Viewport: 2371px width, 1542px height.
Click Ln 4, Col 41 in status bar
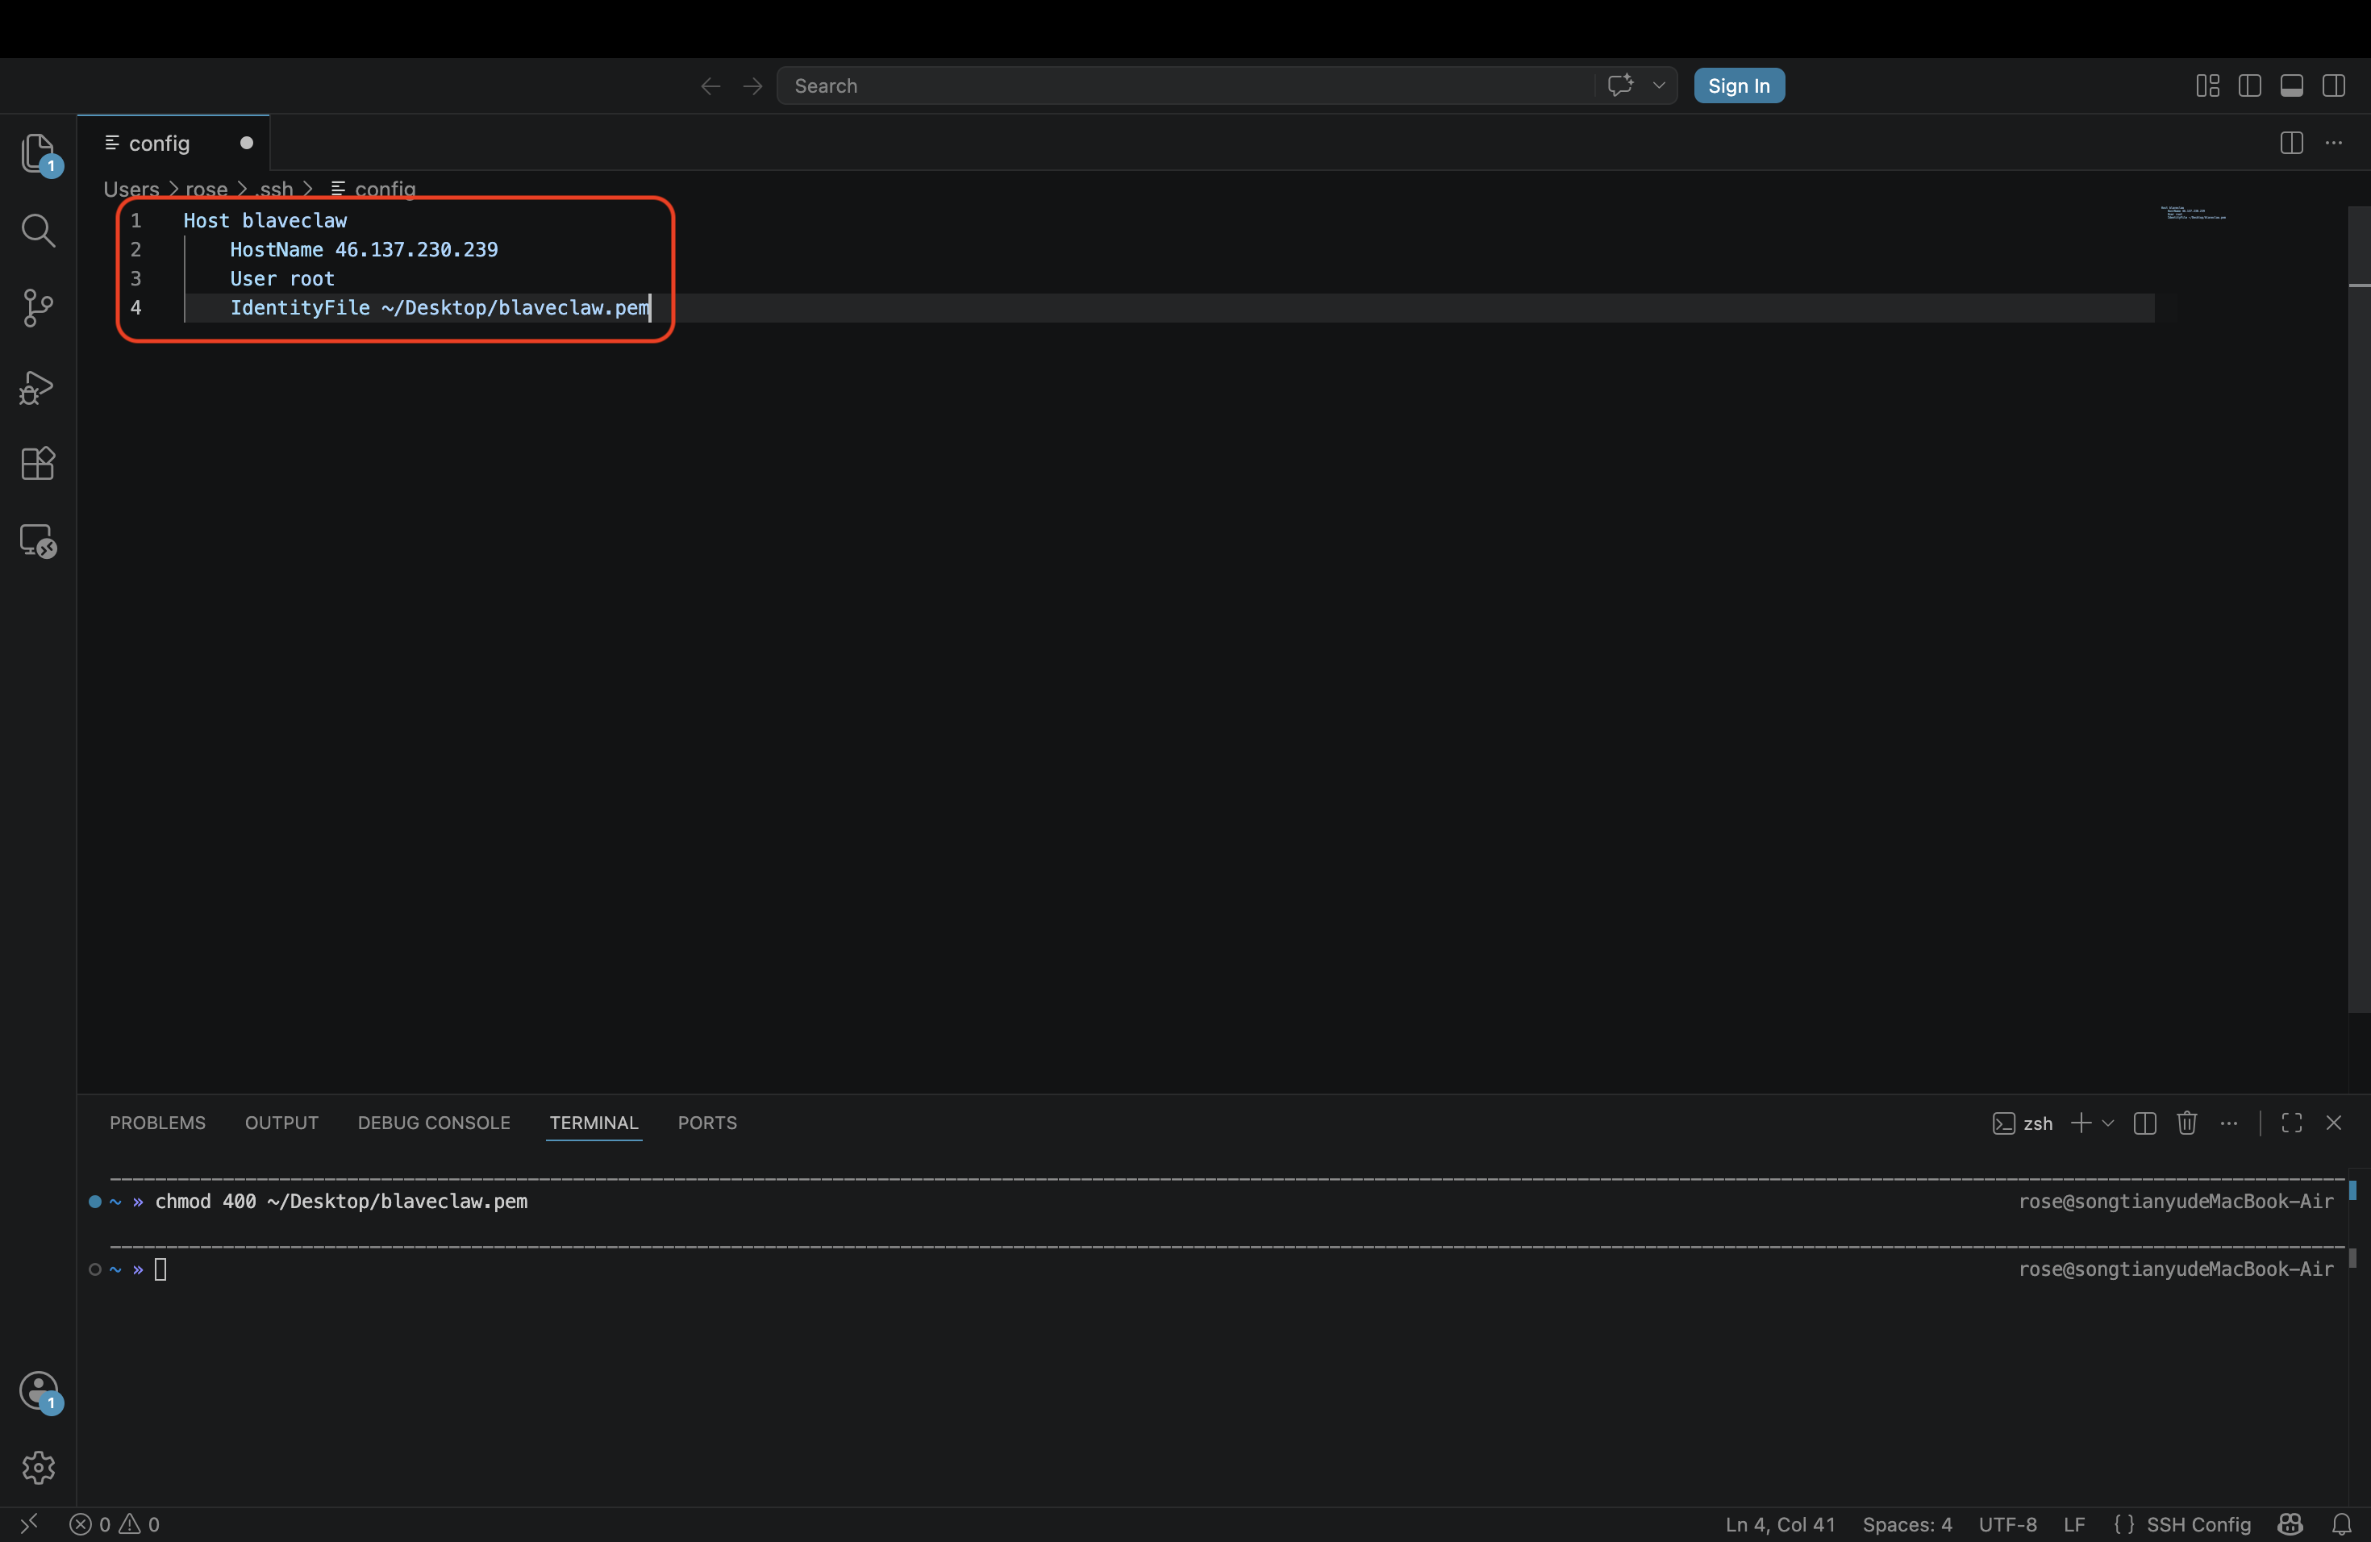(1780, 1524)
